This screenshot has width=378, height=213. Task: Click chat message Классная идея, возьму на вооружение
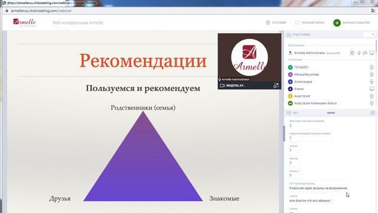pos(318,188)
